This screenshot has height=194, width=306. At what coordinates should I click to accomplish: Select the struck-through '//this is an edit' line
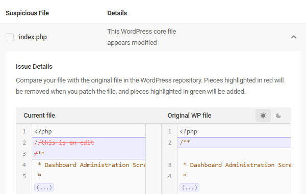point(64,143)
